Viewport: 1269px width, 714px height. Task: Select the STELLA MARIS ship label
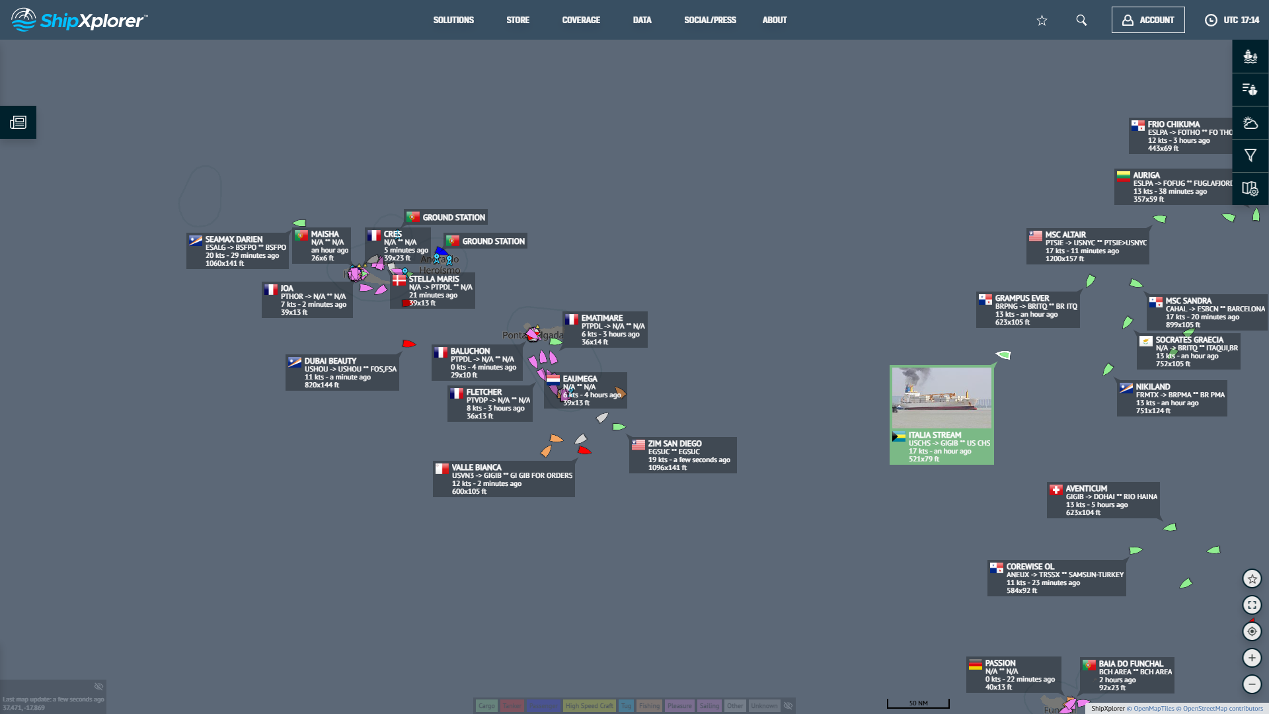click(432, 290)
